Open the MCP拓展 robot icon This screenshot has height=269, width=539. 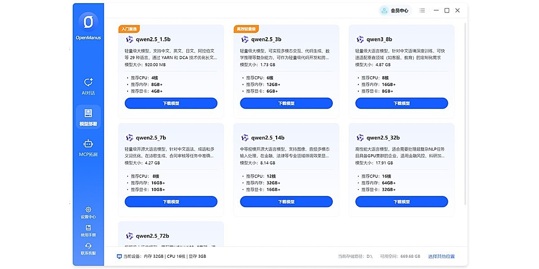tap(88, 144)
